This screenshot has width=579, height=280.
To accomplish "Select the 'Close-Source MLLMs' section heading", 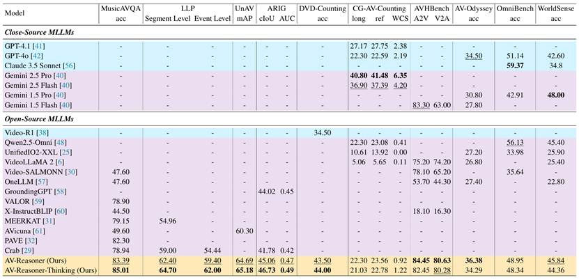I will click(38, 33).
